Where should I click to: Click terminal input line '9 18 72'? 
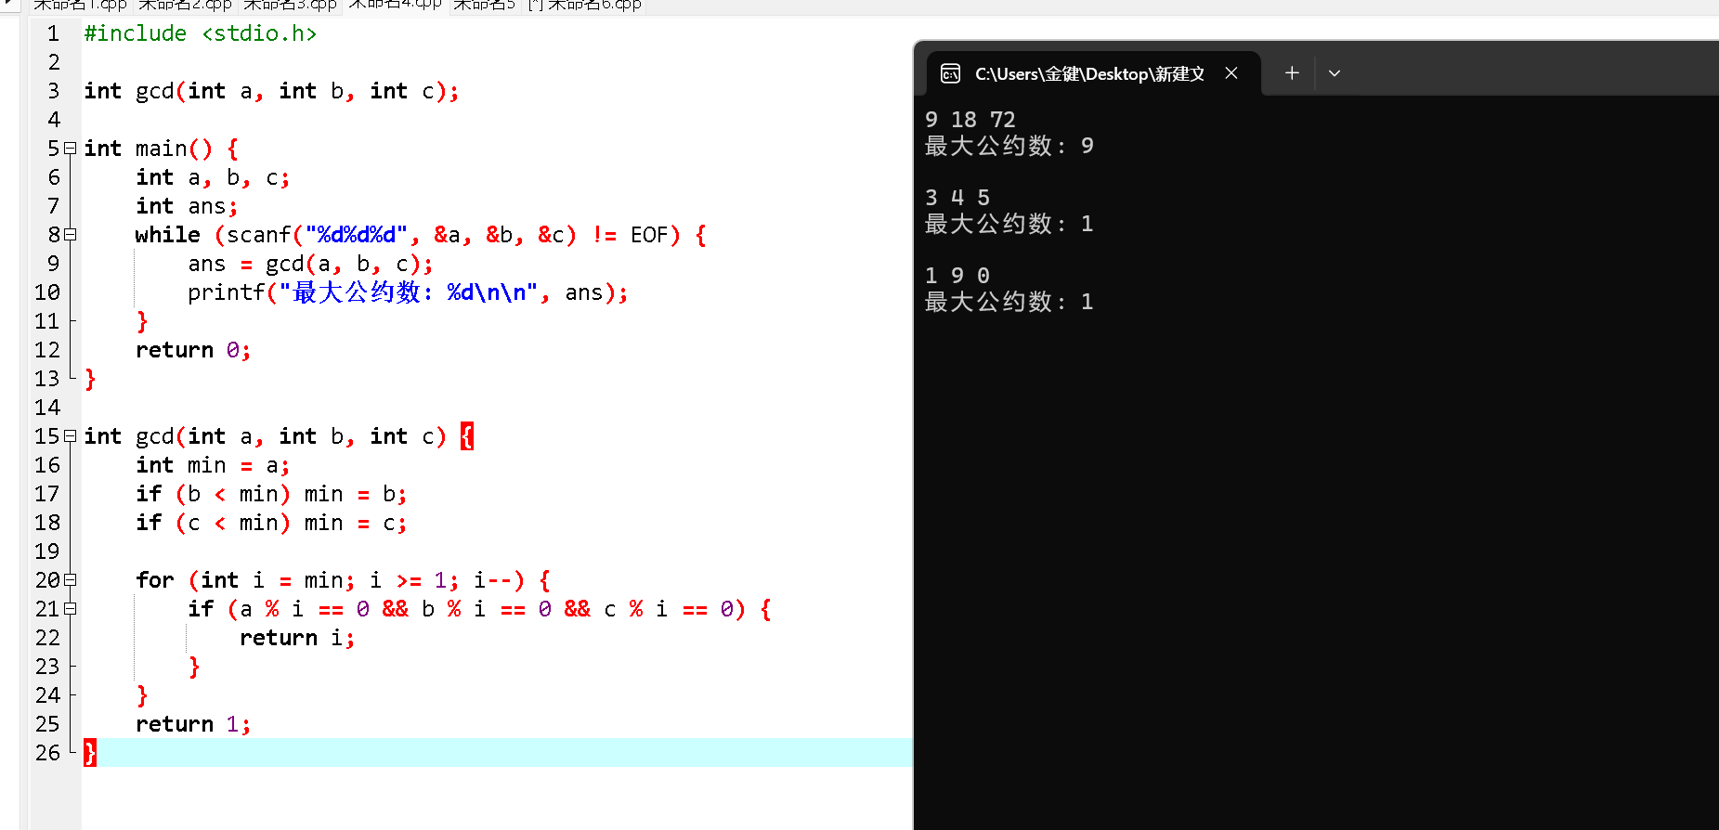coord(970,120)
